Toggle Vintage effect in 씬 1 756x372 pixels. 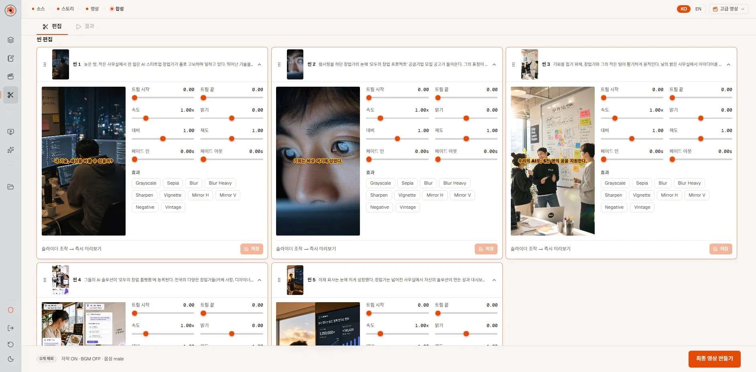pyautogui.click(x=173, y=207)
